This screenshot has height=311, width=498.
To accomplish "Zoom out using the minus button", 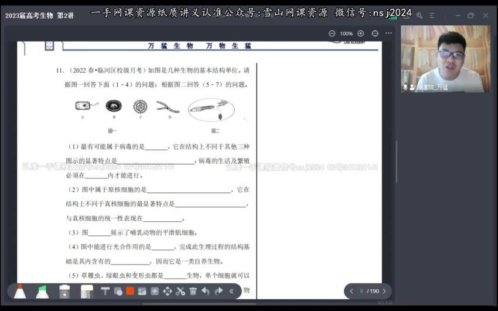I will point(332,33).
